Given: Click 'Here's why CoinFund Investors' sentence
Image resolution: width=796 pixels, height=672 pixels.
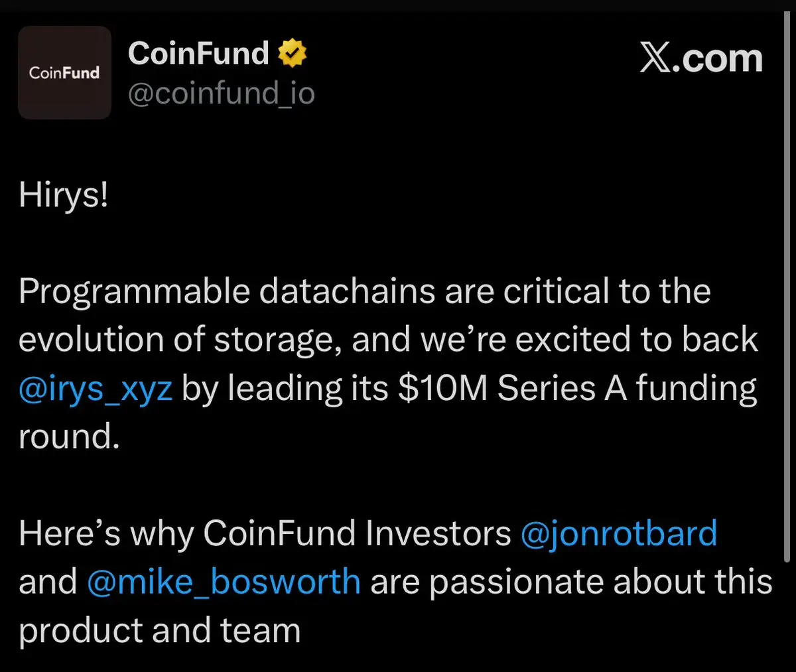Looking at the screenshot, I should [265, 533].
